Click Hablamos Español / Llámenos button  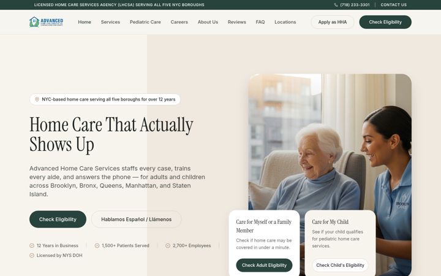pyautogui.click(x=137, y=219)
